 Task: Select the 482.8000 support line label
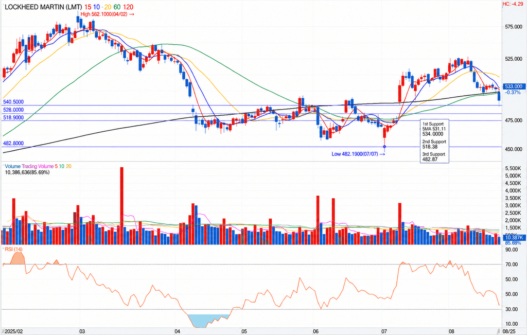(13, 143)
